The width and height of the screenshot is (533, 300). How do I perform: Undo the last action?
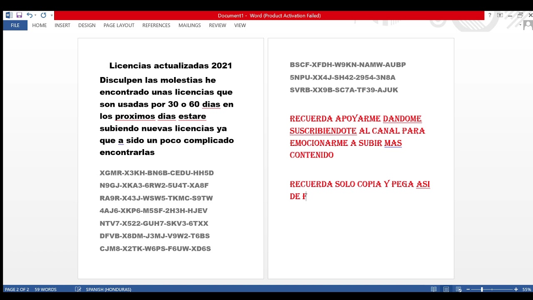(30, 15)
